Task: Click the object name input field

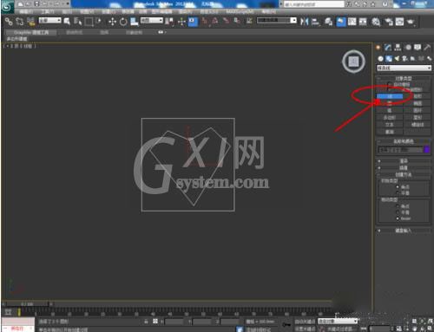Action: pos(400,150)
